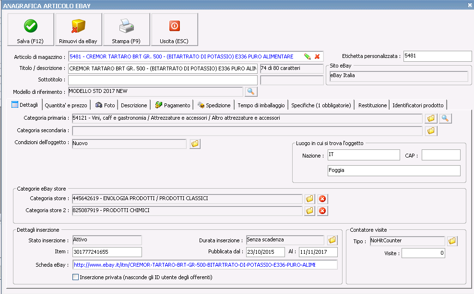Choose listing duration via folder icon
This screenshot has width=474, height=294.
pos(332,240)
